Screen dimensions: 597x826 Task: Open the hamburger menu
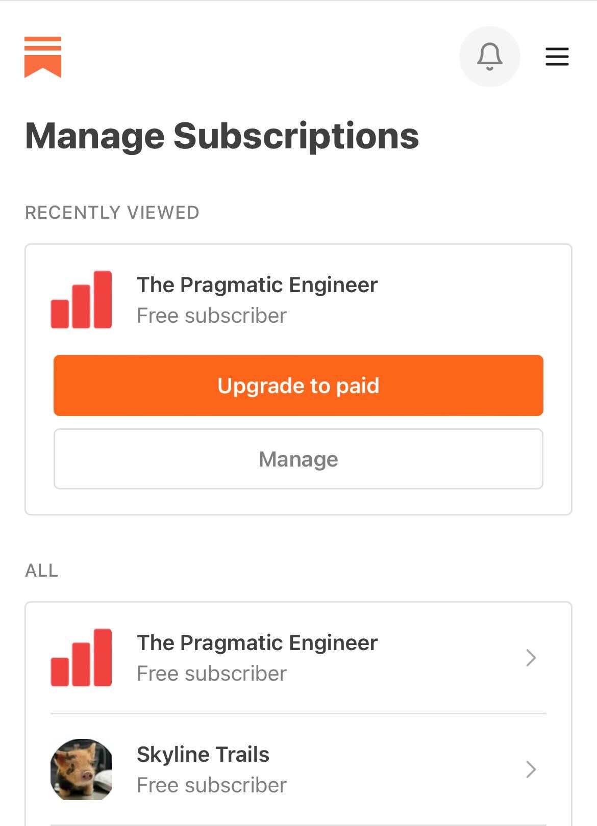(557, 57)
